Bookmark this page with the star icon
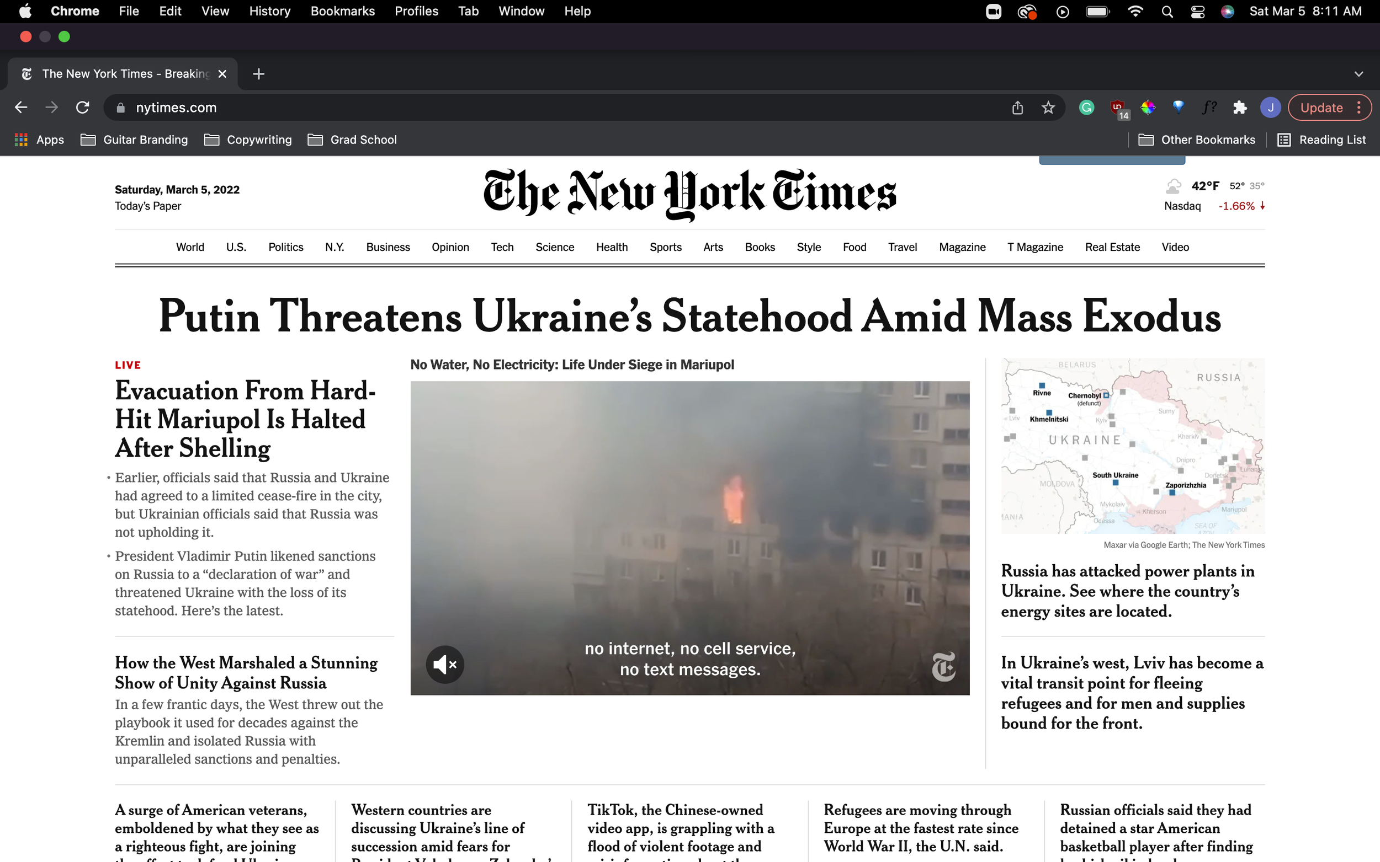This screenshot has width=1380, height=862. (1048, 108)
